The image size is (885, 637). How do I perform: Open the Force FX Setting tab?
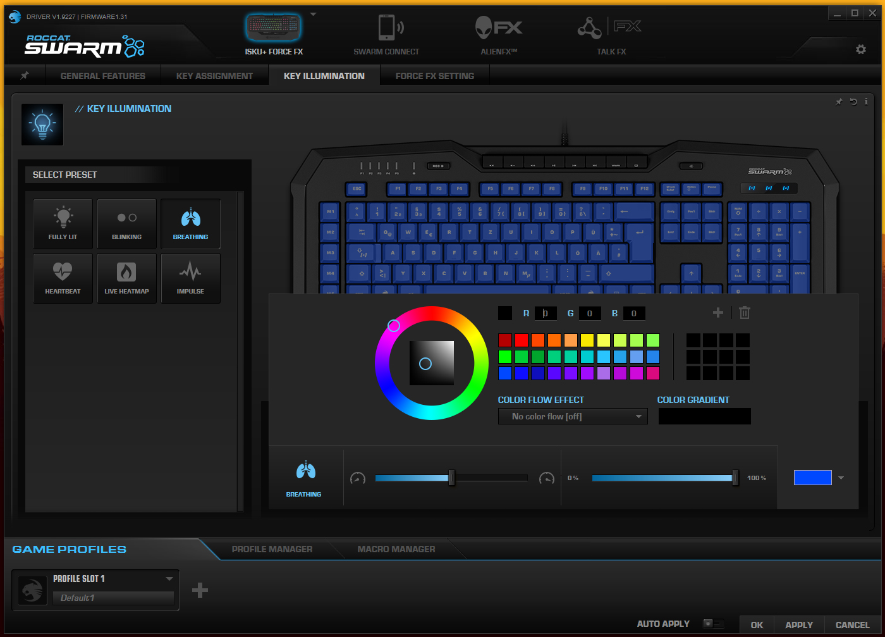pyautogui.click(x=435, y=76)
